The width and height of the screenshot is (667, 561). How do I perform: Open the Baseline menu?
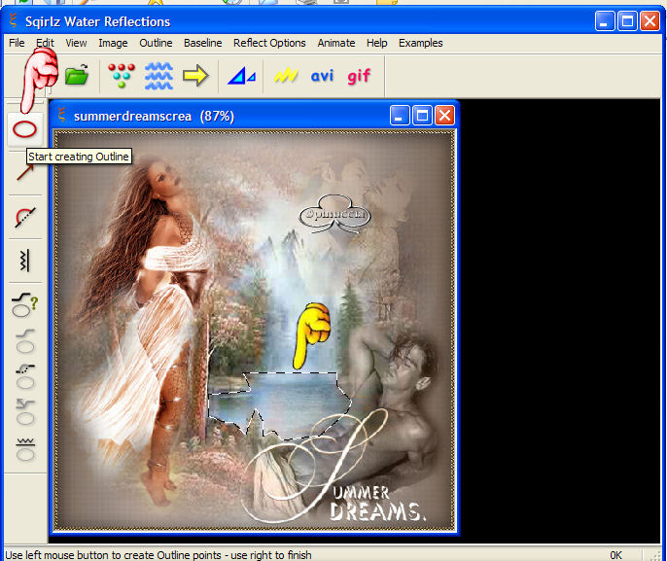203,43
